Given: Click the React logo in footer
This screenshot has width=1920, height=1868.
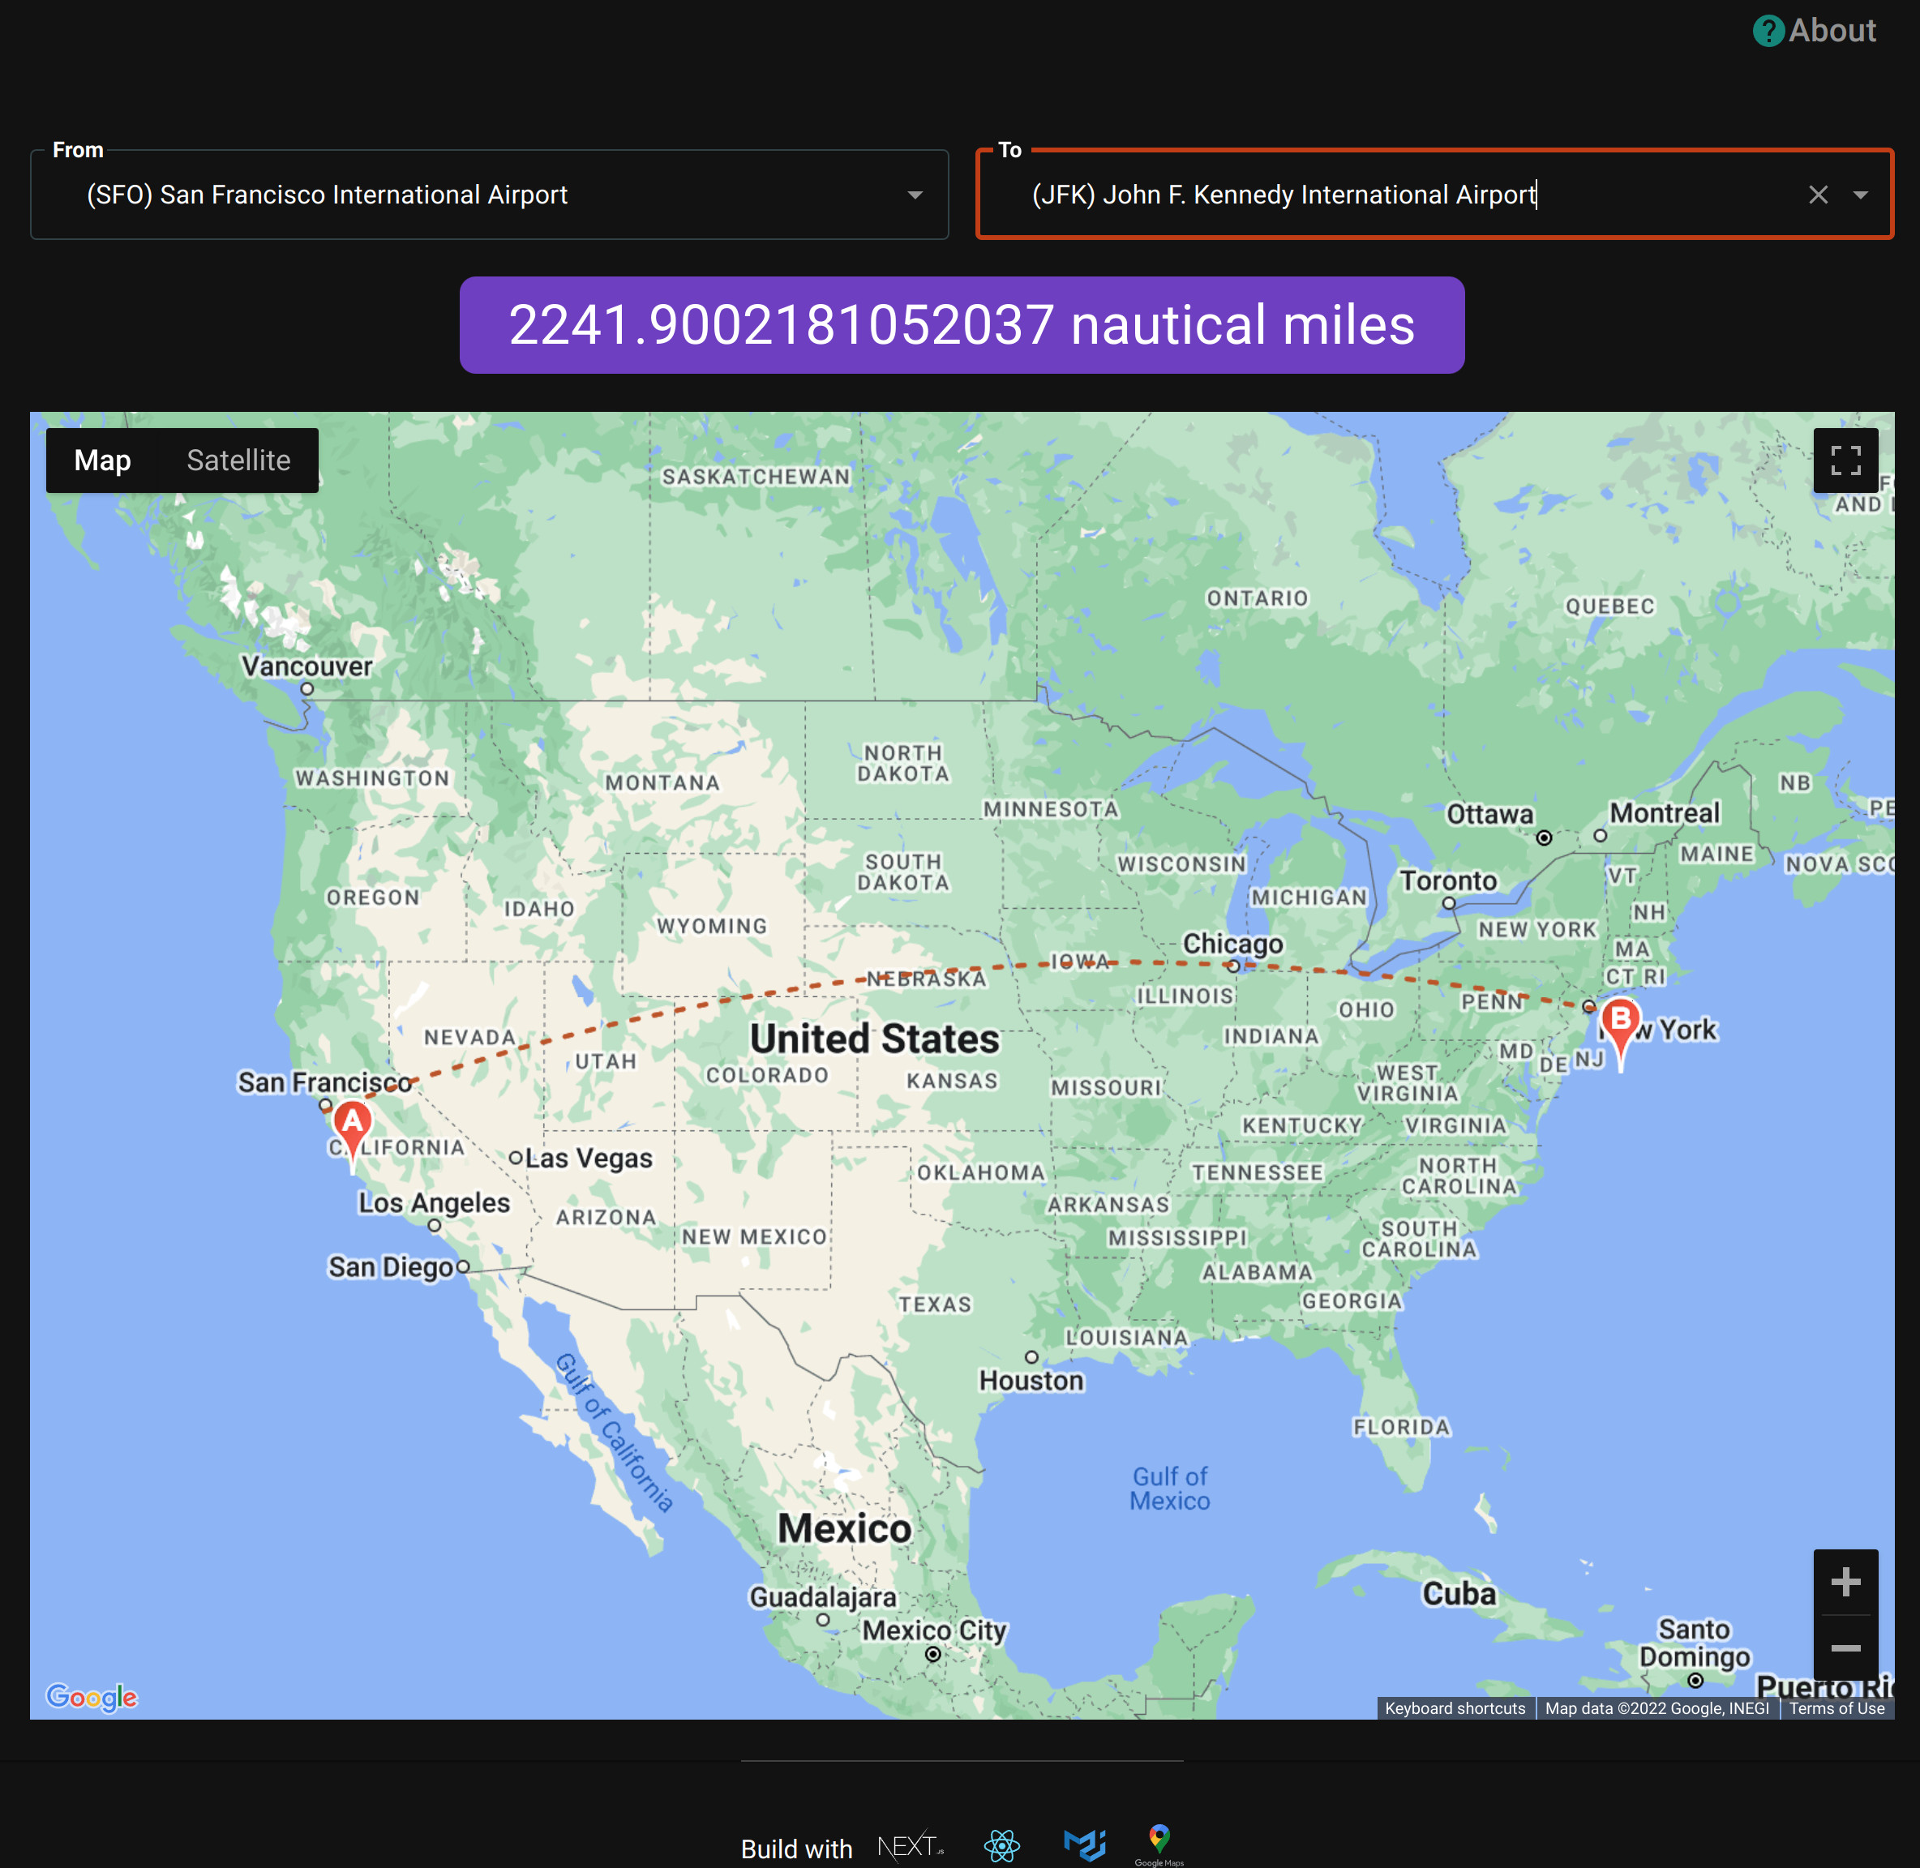Looking at the screenshot, I should [x=1001, y=1845].
